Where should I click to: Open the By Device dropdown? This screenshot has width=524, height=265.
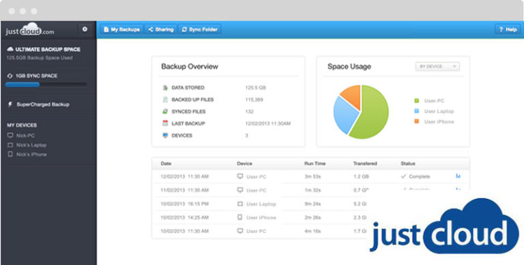click(x=437, y=66)
